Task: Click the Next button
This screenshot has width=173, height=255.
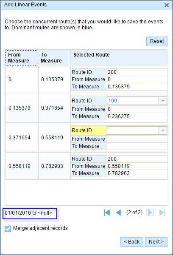Action: [156, 242]
